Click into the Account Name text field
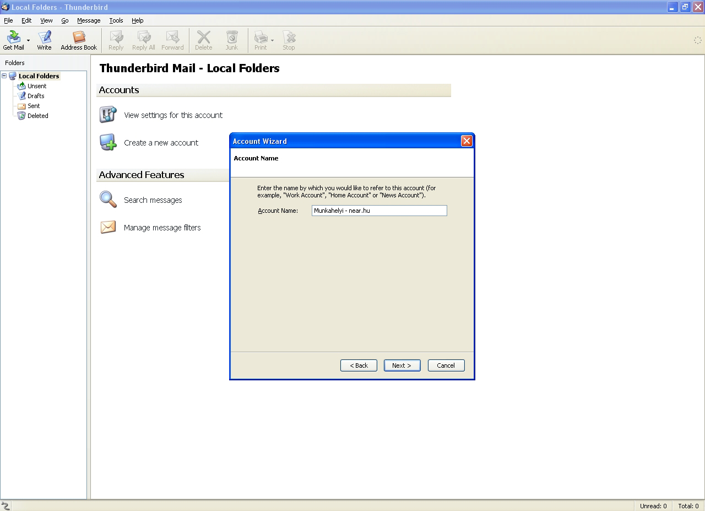The image size is (705, 511). coord(379,211)
